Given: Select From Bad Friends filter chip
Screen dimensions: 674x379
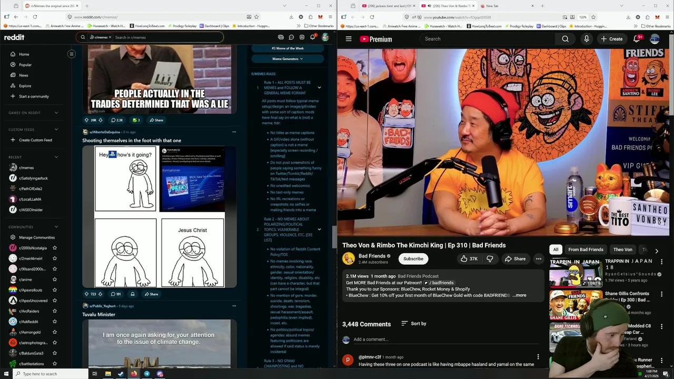Looking at the screenshot, I should click(x=586, y=250).
